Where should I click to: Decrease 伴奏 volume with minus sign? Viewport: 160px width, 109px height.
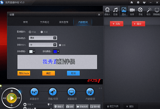click(x=33, y=104)
